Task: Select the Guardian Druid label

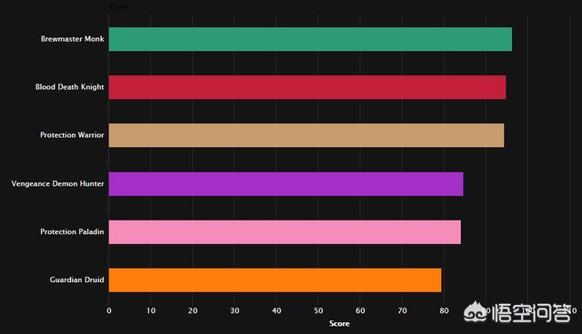Action: click(x=76, y=280)
